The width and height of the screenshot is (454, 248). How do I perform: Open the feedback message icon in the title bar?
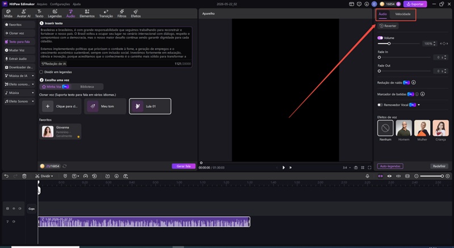[359, 4]
